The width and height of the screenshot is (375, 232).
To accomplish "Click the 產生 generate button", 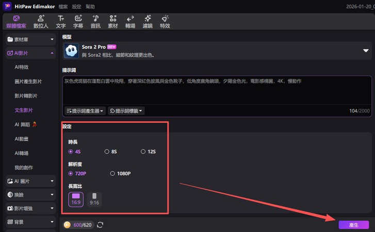I will coord(354,225).
